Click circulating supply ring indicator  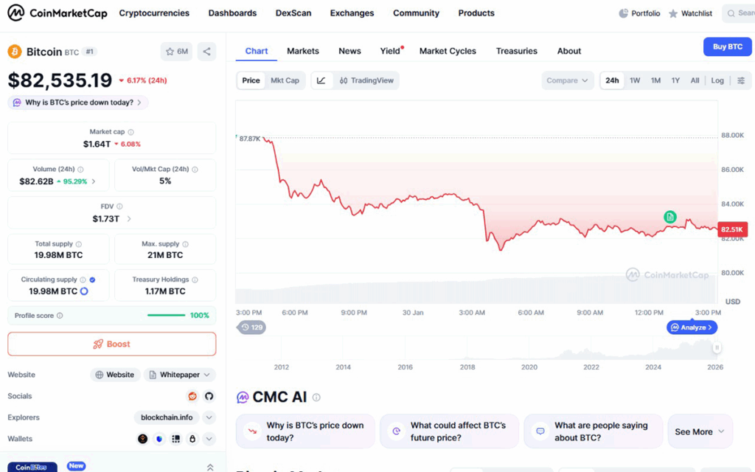84,291
